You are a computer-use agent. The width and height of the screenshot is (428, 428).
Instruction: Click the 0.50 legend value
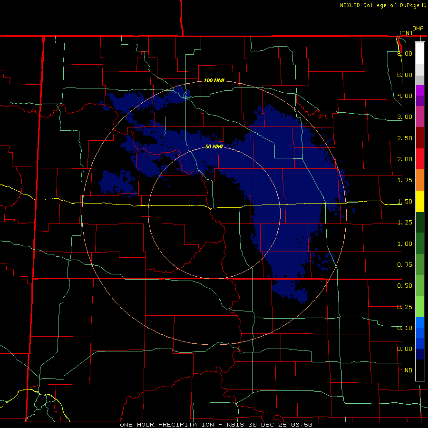[x=405, y=286]
